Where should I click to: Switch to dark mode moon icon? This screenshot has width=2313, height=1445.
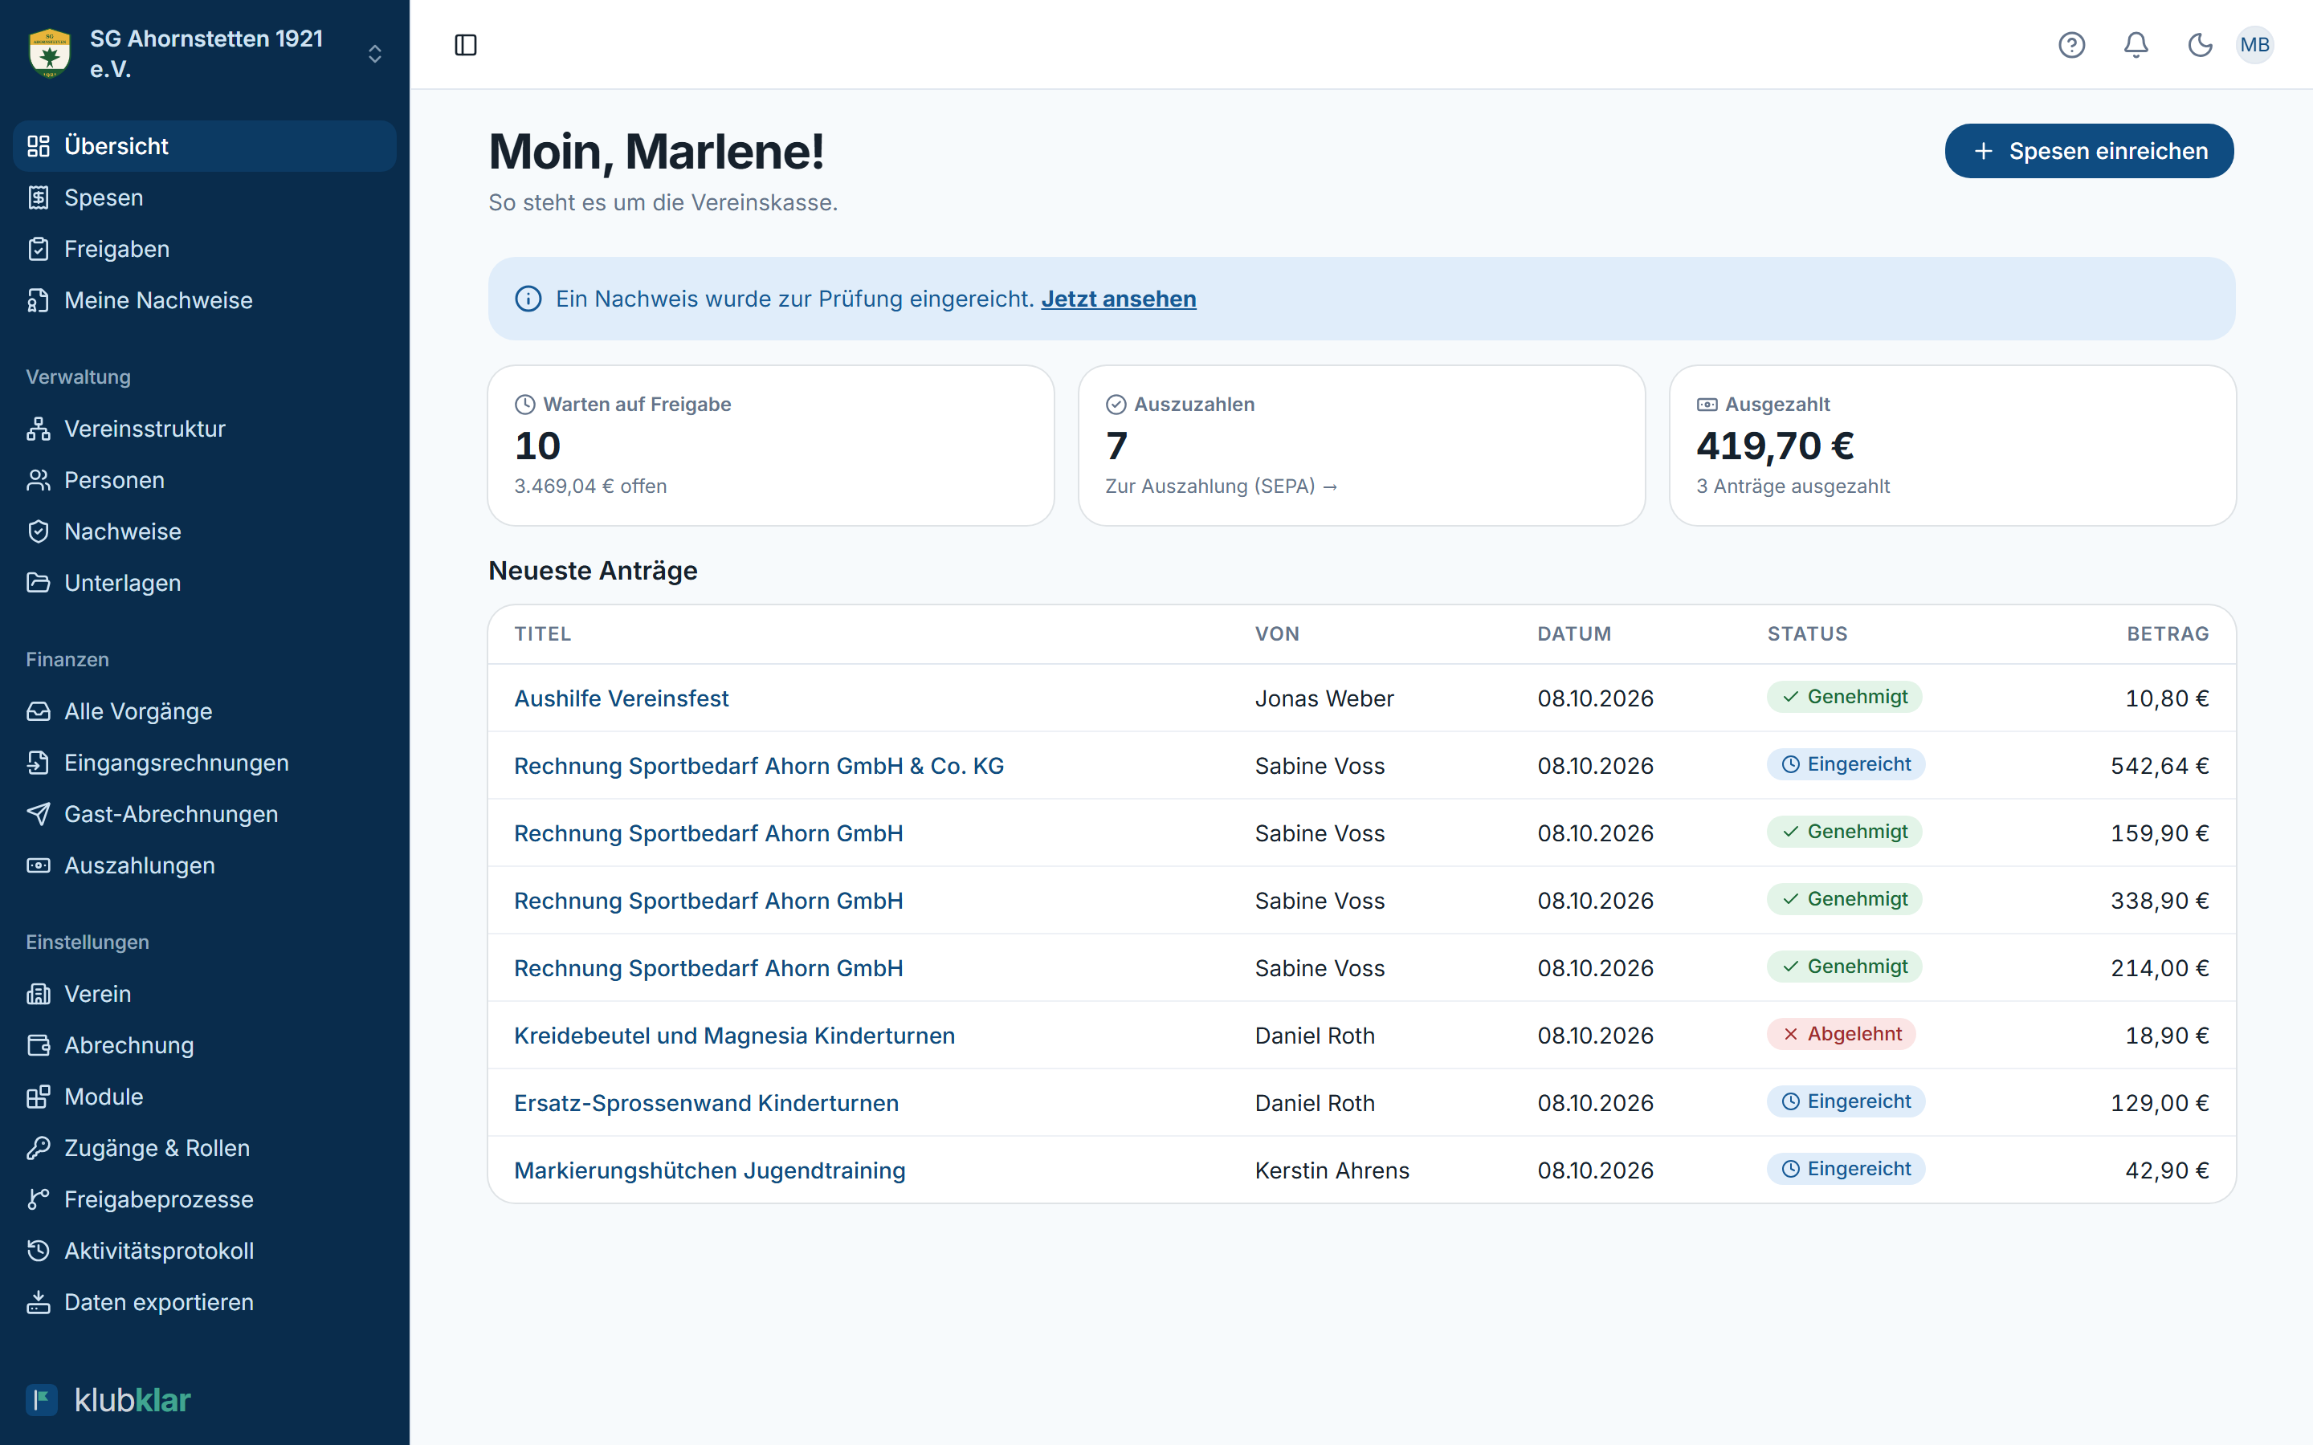pyautogui.click(x=2199, y=45)
